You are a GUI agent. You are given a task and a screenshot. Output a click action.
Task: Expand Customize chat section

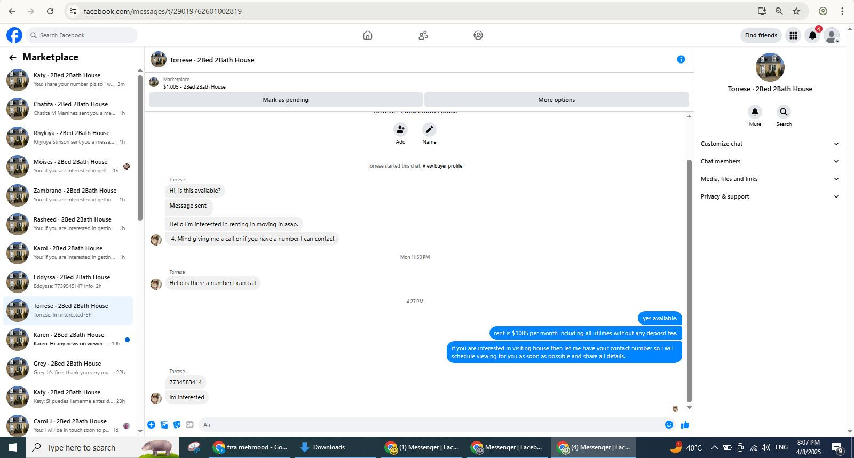coord(770,144)
